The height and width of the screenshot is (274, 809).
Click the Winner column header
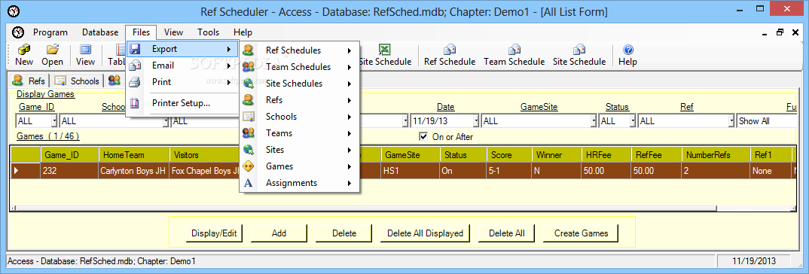pyautogui.click(x=556, y=155)
